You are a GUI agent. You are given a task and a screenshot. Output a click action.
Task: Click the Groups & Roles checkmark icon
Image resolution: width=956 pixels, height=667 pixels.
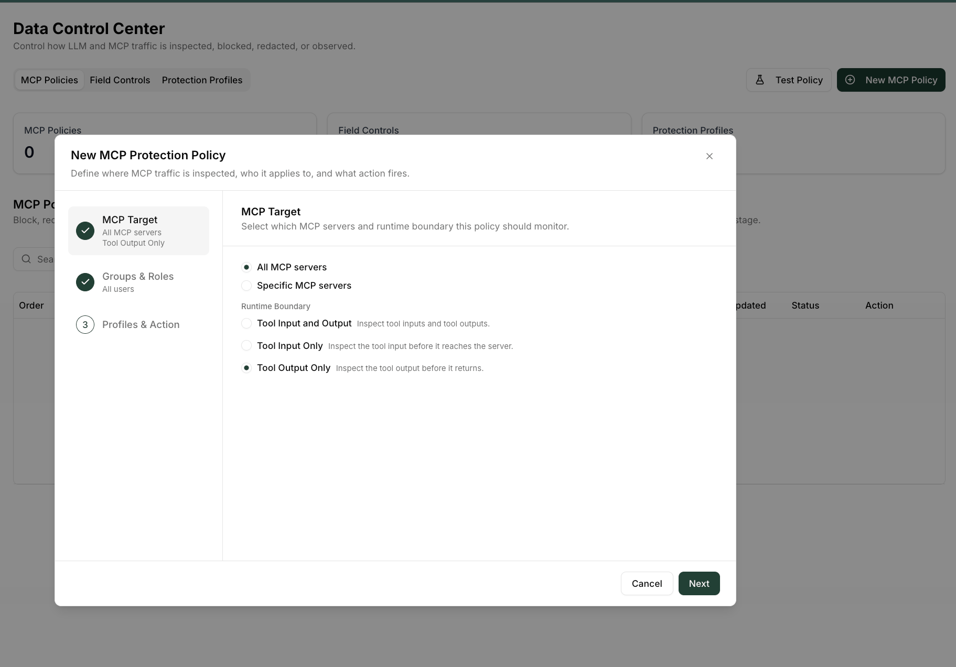point(85,282)
